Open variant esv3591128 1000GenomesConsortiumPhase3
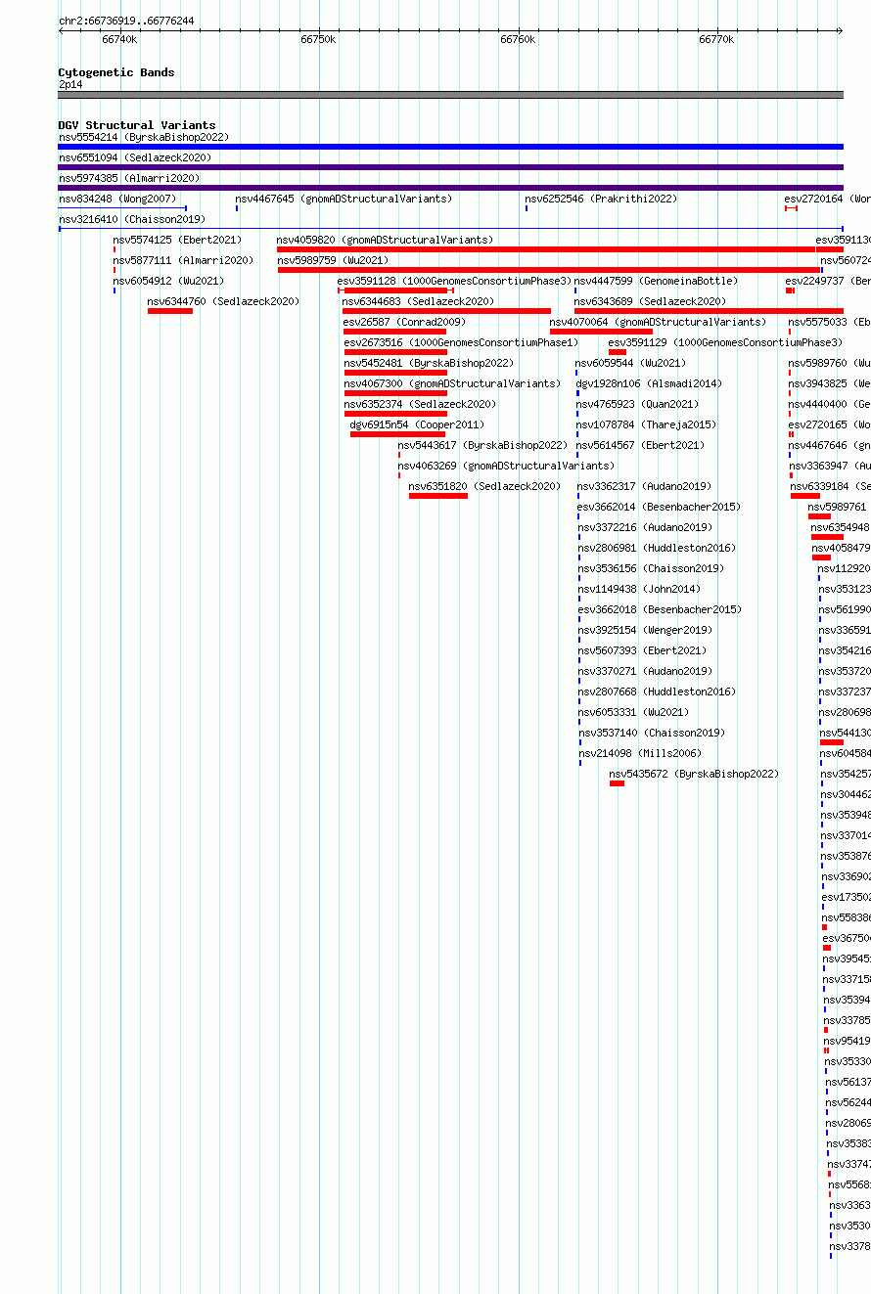Screen dimensions: 871x1294 454,281
